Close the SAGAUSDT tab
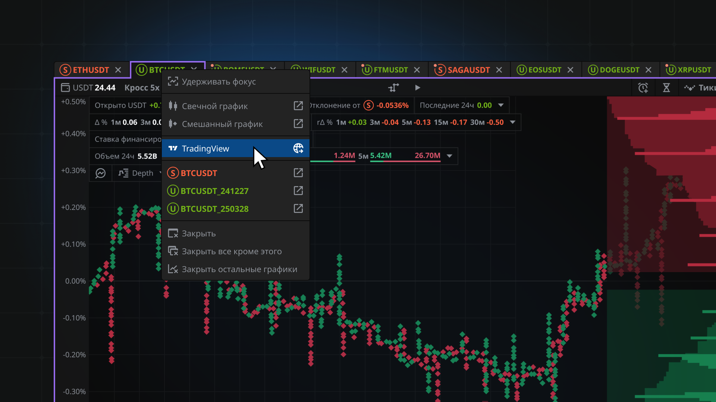Screen dimensions: 716x402 [x=499, y=70]
